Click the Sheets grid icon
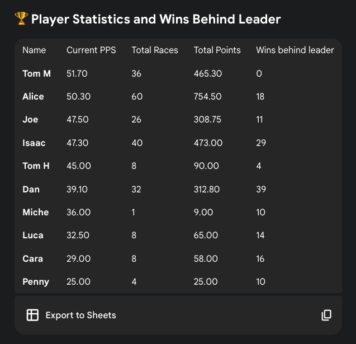The width and height of the screenshot is (356, 344). tap(32, 315)
